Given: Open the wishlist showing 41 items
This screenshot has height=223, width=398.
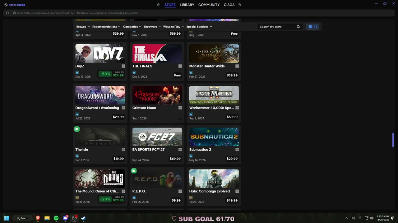Looking at the screenshot, I should coord(312,27).
